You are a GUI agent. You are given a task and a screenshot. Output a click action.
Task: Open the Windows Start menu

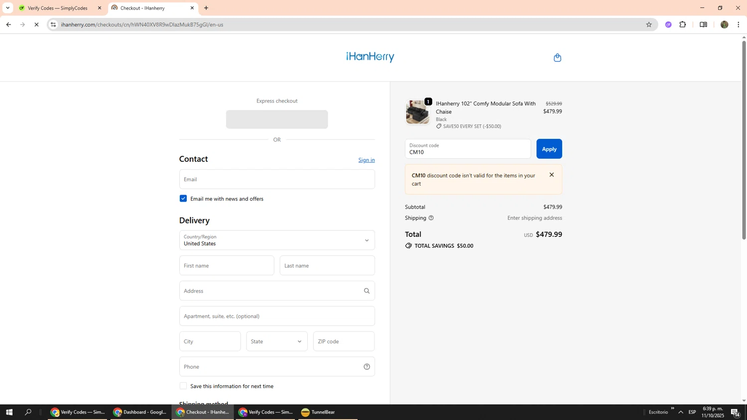[x=9, y=412]
